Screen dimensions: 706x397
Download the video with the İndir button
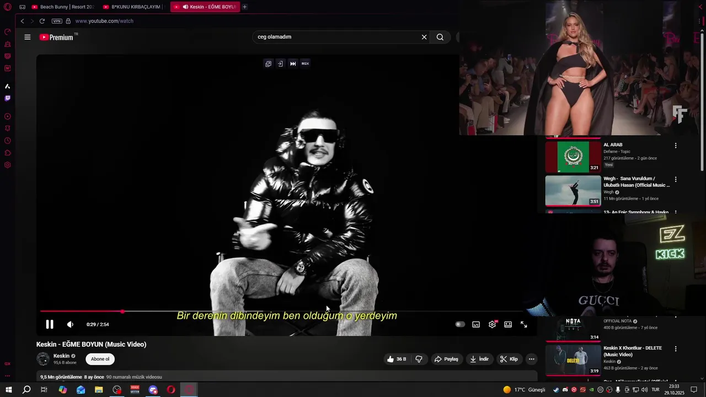coord(479,359)
